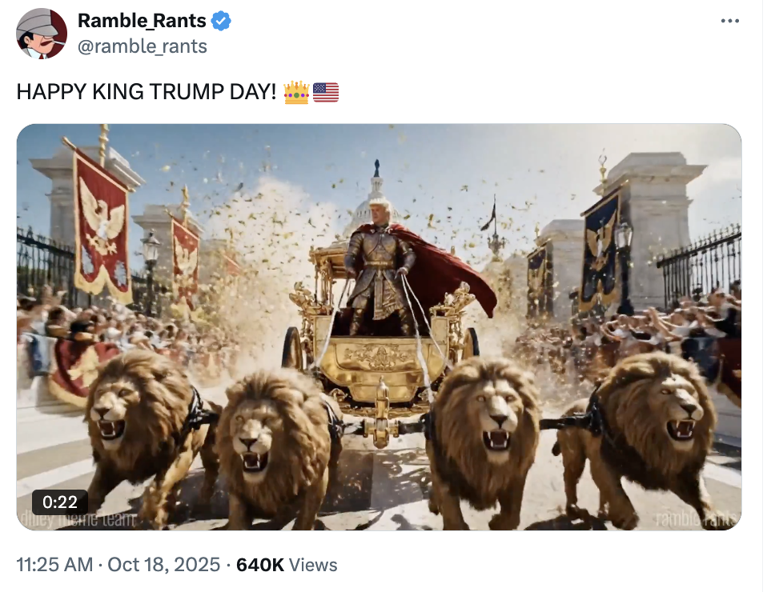Click the armored figure in red cape

click(380, 266)
